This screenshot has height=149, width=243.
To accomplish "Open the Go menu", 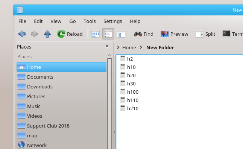I will pyautogui.click(x=72, y=21).
